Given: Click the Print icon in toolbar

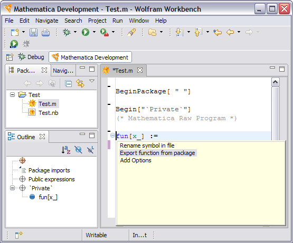Looking at the screenshot, I should point(45,32).
